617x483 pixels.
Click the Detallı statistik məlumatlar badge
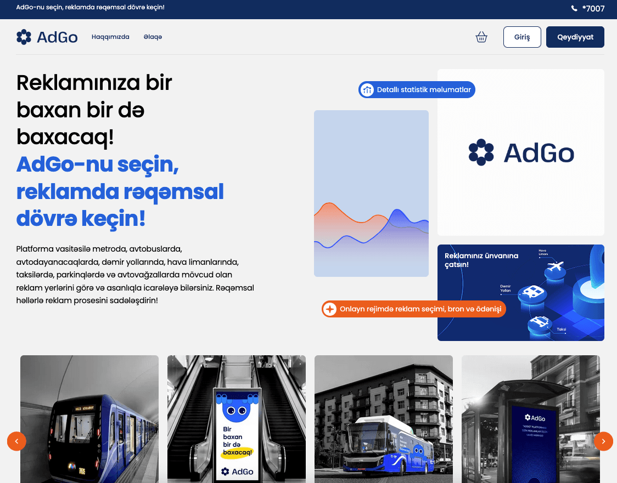417,89
